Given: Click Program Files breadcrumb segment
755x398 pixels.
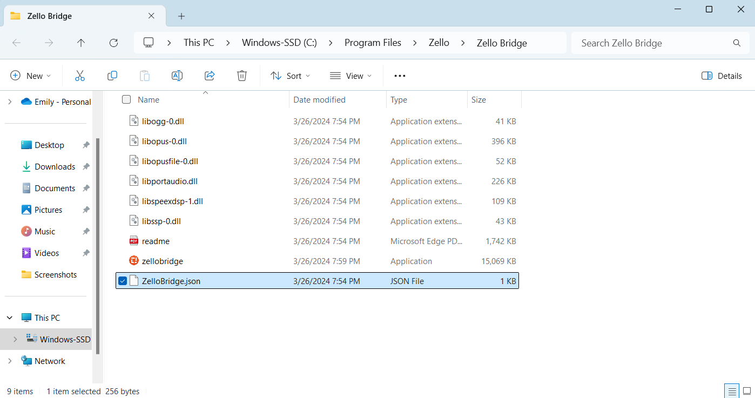Looking at the screenshot, I should pyautogui.click(x=373, y=43).
